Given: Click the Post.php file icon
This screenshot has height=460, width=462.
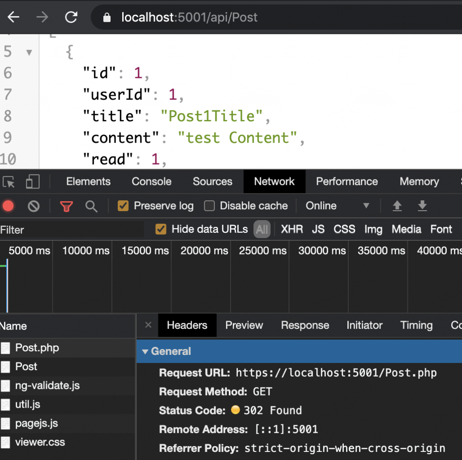Looking at the screenshot, I should coord(5,348).
